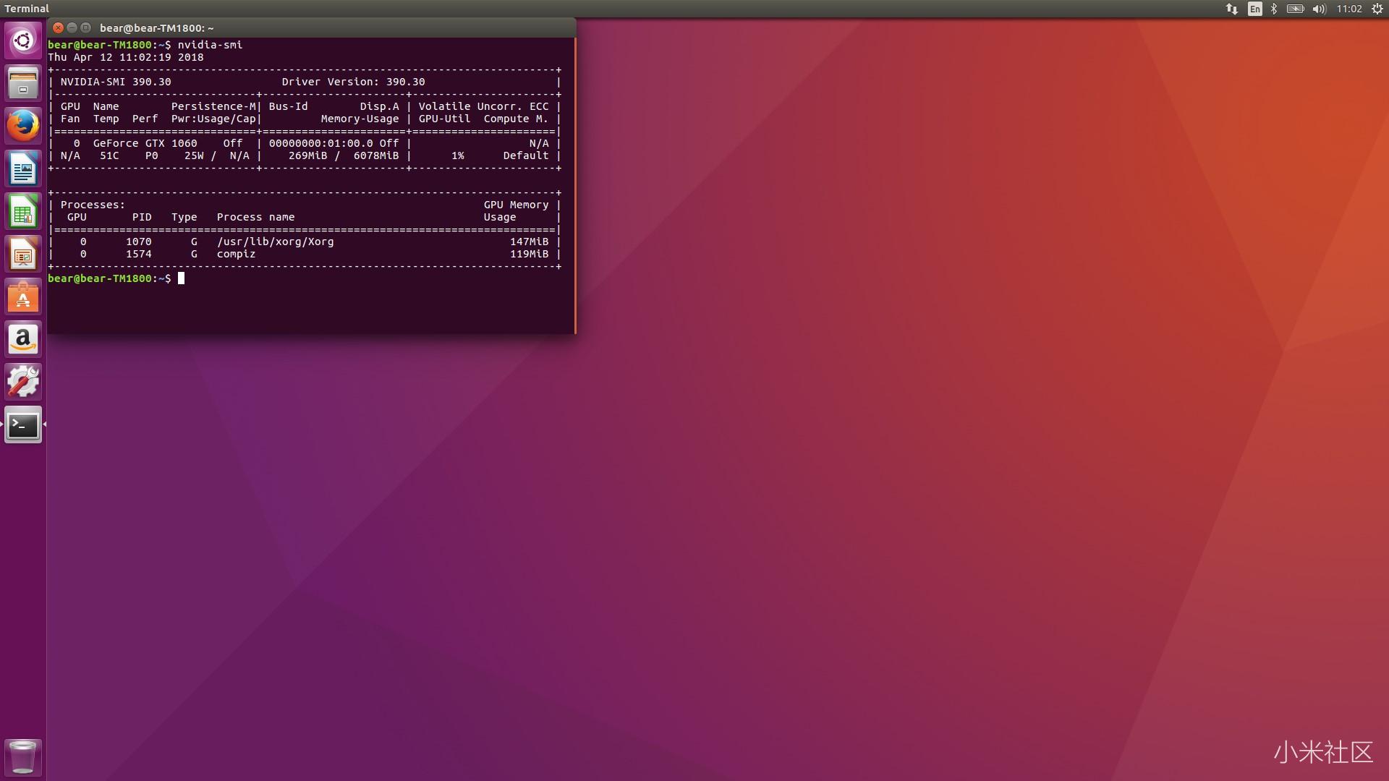The height and width of the screenshot is (781, 1389).
Task: Maximize the Terminal window
Action: (86, 27)
